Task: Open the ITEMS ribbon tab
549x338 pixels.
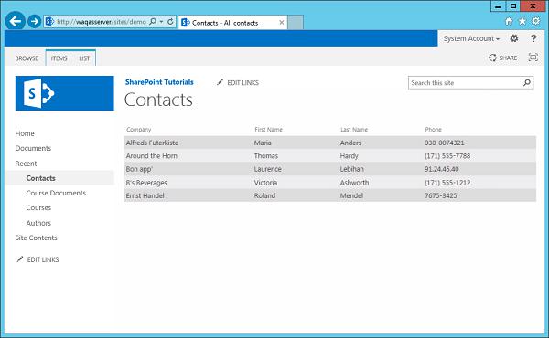Action: pyautogui.click(x=59, y=58)
